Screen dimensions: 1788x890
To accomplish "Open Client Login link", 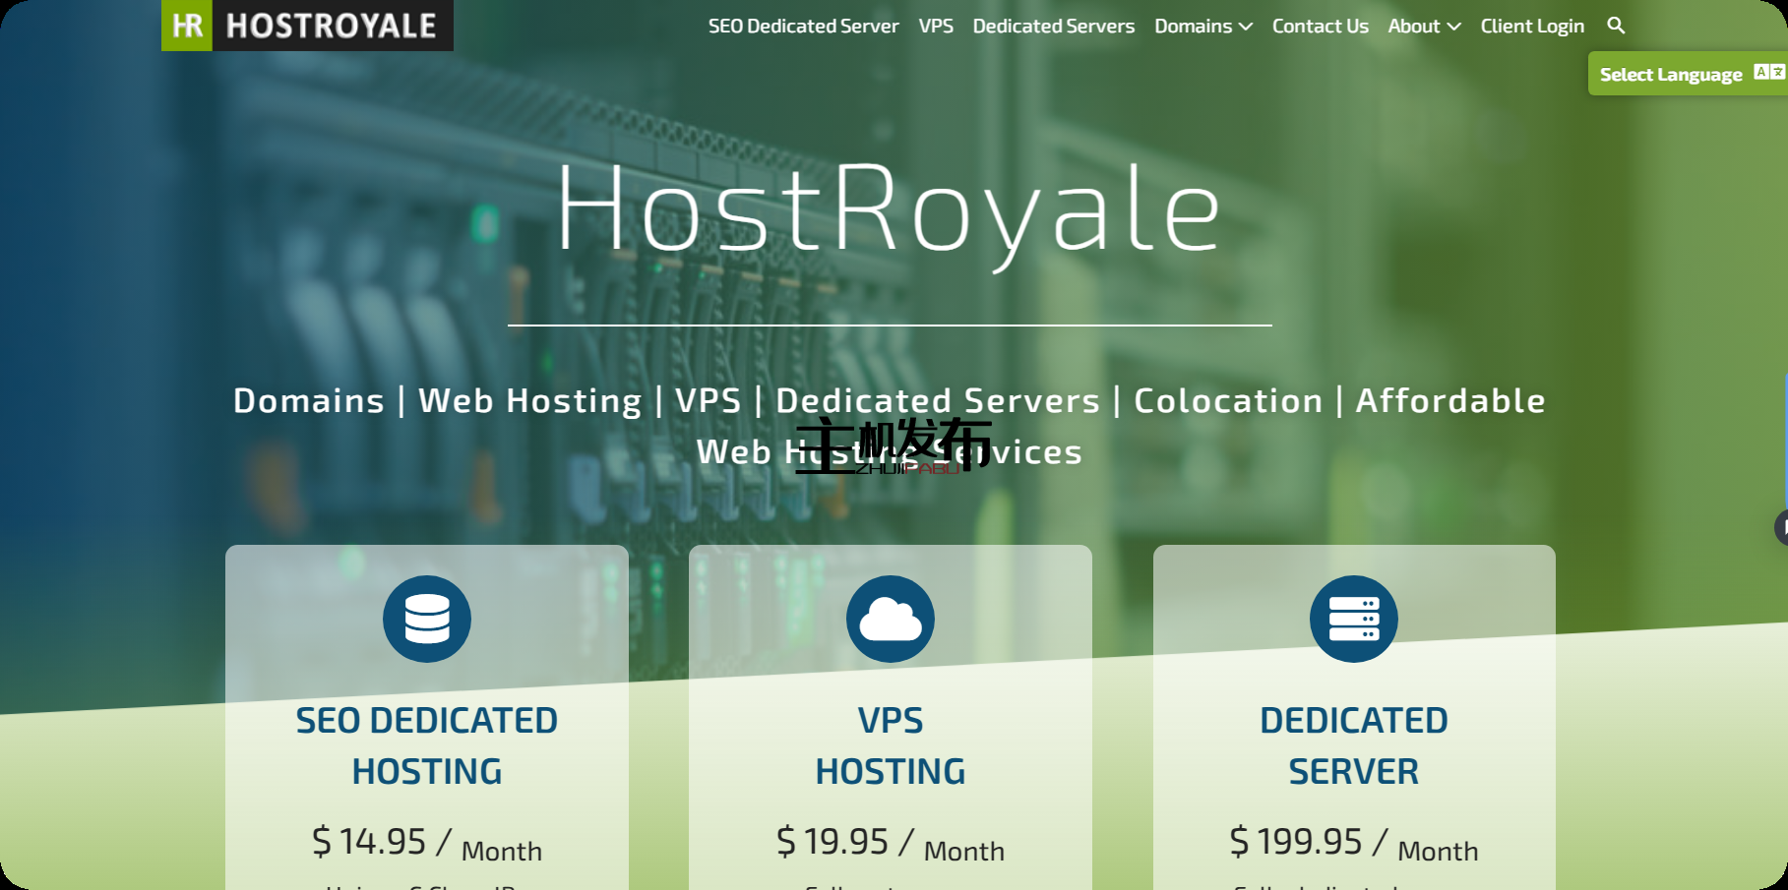I will (x=1532, y=27).
